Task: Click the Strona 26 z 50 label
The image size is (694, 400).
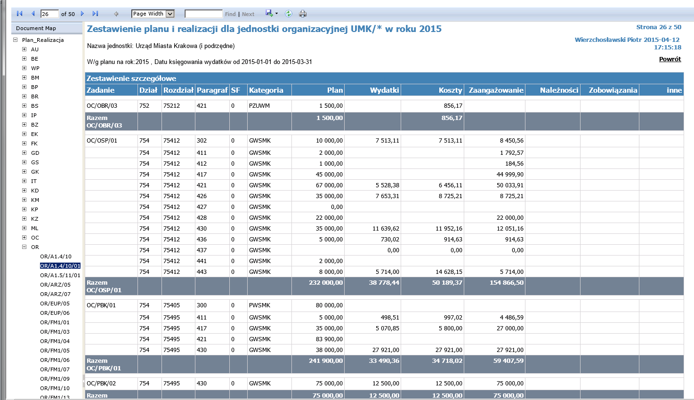Action: click(x=659, y=27)
